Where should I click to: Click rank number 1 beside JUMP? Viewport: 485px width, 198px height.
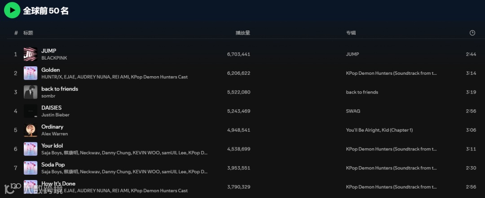tap(16, 54)
